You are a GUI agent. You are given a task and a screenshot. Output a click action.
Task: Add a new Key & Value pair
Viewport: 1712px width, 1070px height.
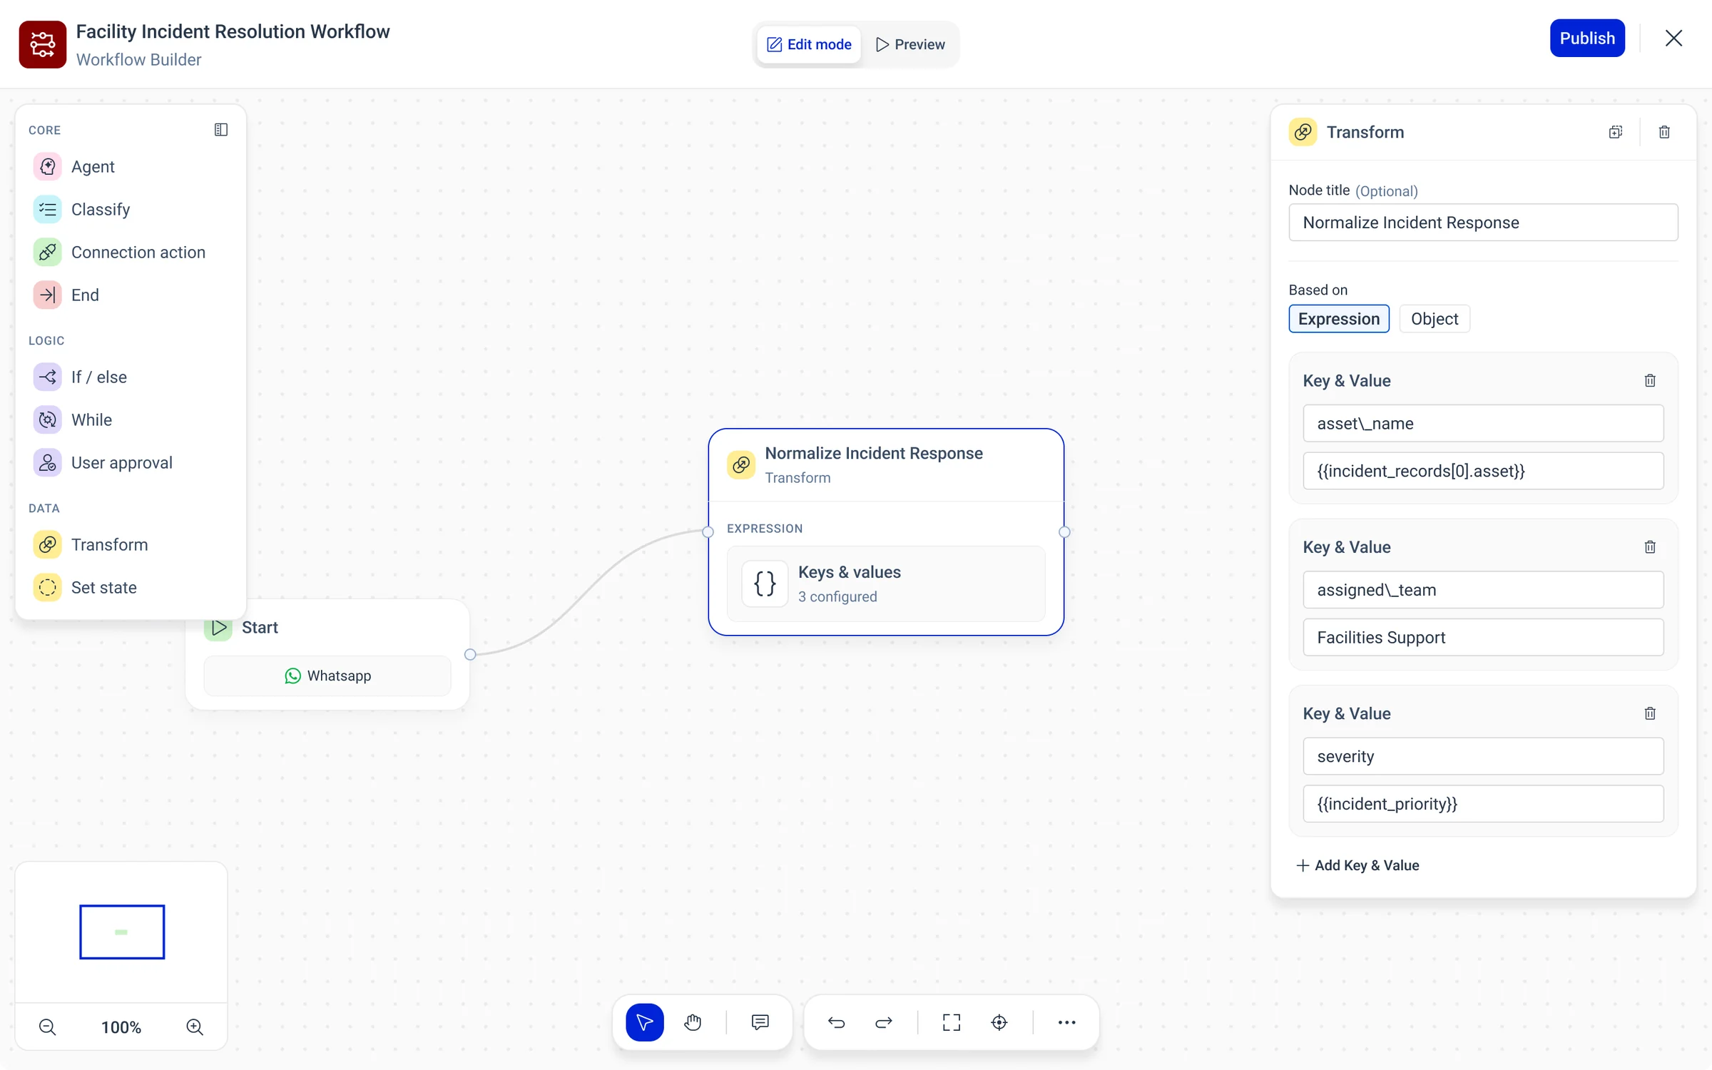[x=1357, y=865]
